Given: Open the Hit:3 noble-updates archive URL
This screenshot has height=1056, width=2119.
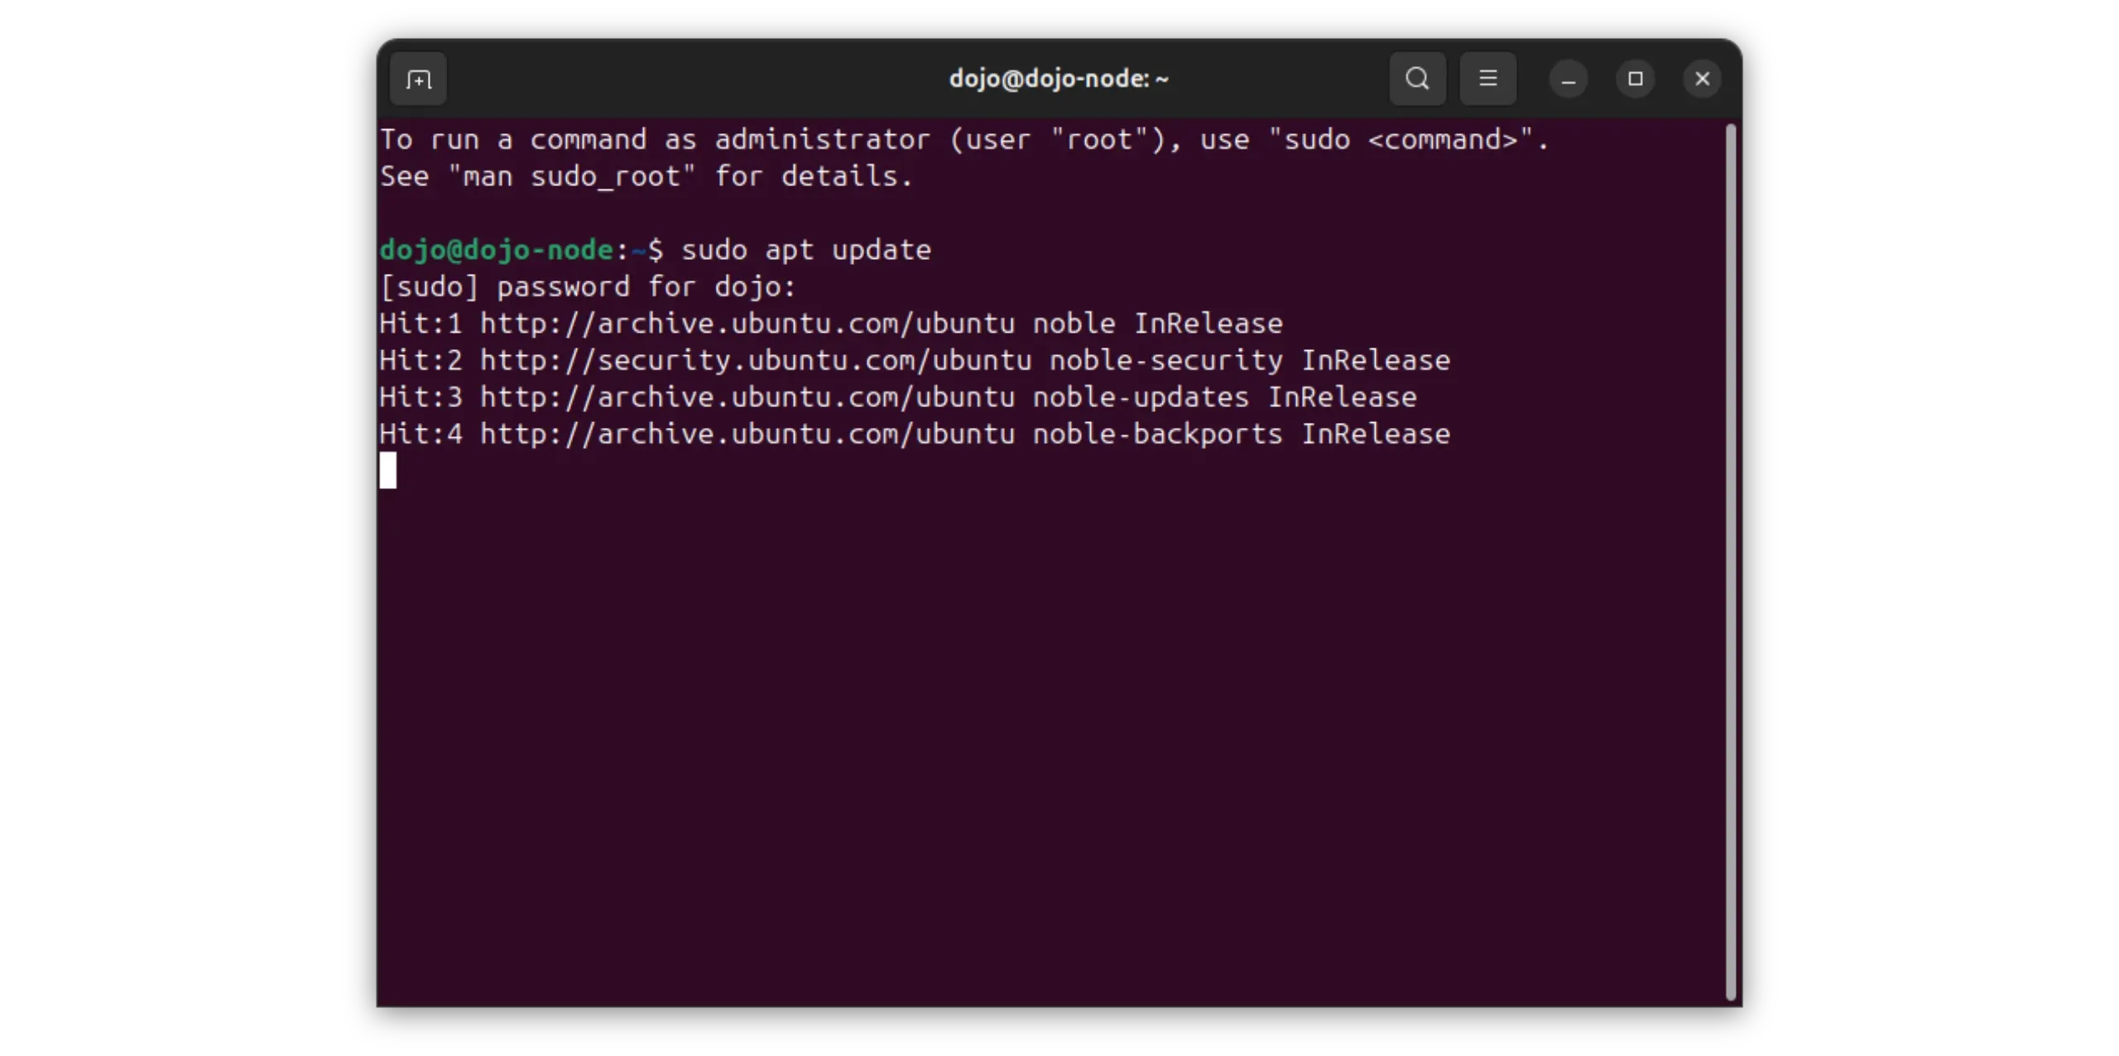Looking at the screenshot, I should [747, 397].
